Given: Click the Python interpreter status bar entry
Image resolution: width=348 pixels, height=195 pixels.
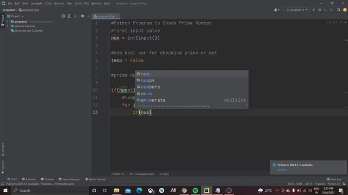Looking at the screenshot, I should click(334, 184).
